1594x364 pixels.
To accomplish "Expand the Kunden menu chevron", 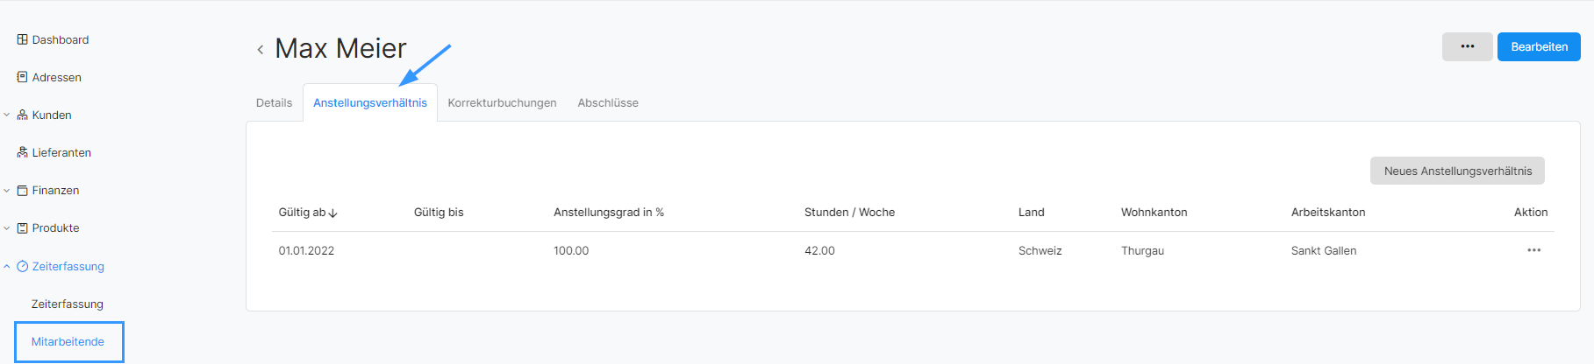I will point(7,115).
